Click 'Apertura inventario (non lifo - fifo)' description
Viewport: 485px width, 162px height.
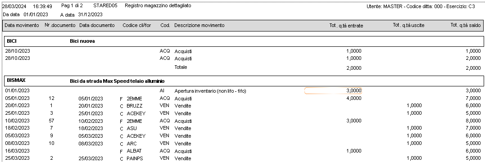(x=210, y=91)
